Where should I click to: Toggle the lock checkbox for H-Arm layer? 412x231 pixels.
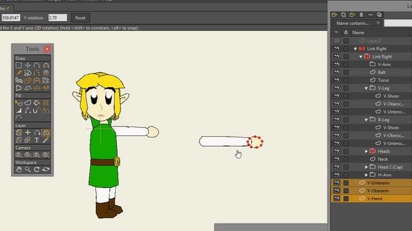[346, 175]
